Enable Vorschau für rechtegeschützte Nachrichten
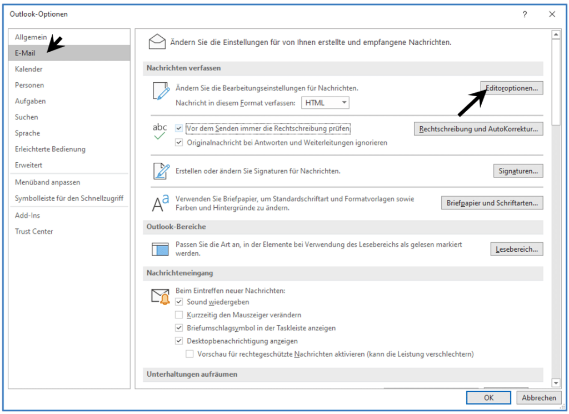 [189, 354]
